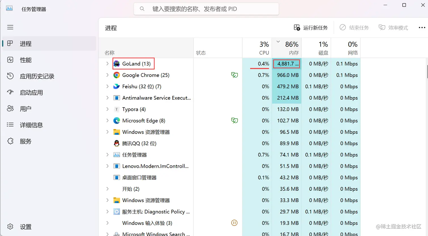Viewport: 428px width, 236px height.
Task: Sort by the 状态 column header
Action: coord(218,48)
